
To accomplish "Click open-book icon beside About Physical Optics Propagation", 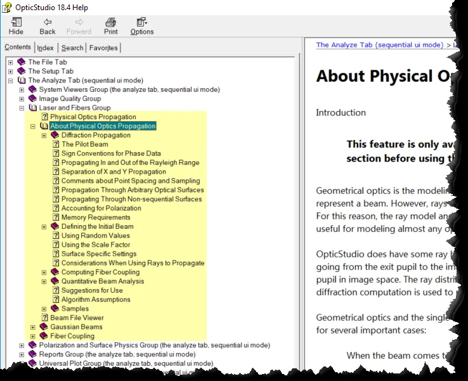I will coord(44,126).
